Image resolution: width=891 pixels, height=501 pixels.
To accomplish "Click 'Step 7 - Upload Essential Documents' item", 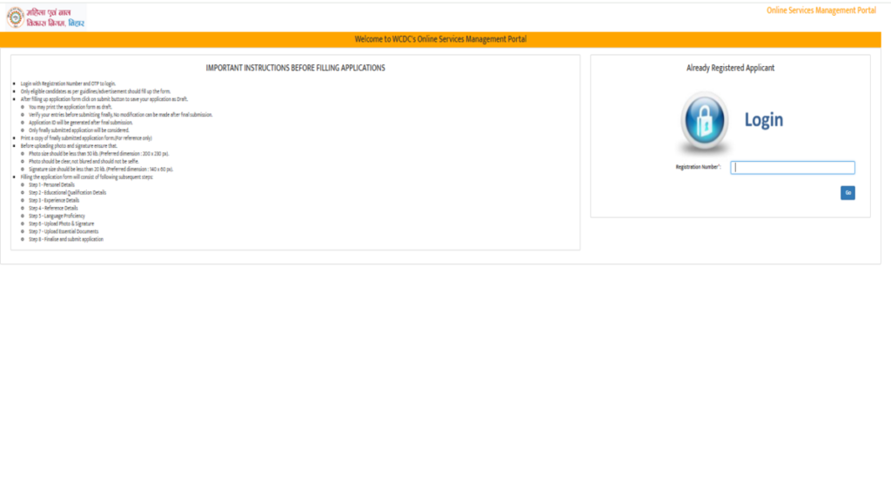I will tap(64, 231).
